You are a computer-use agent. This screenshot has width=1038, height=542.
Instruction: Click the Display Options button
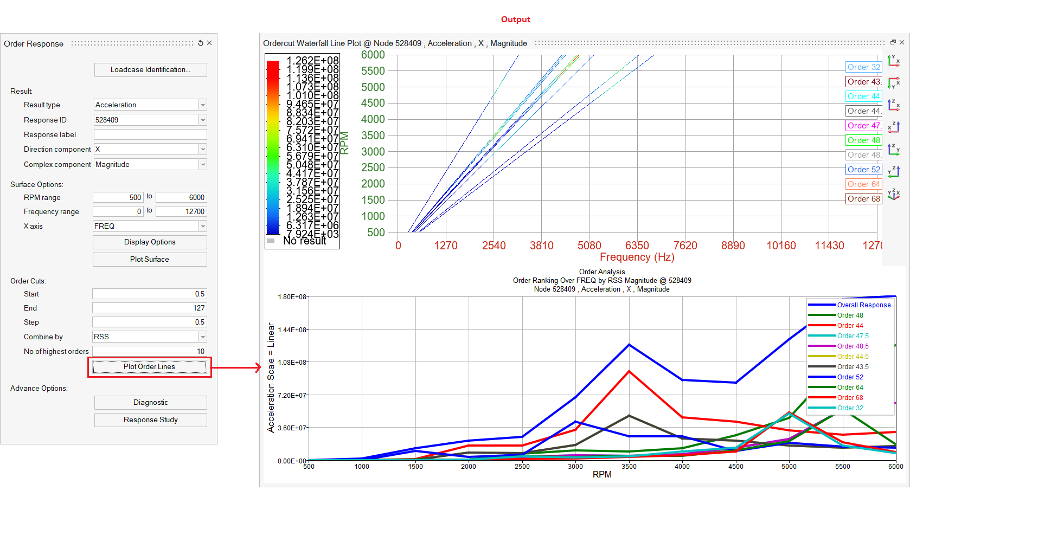150,242
